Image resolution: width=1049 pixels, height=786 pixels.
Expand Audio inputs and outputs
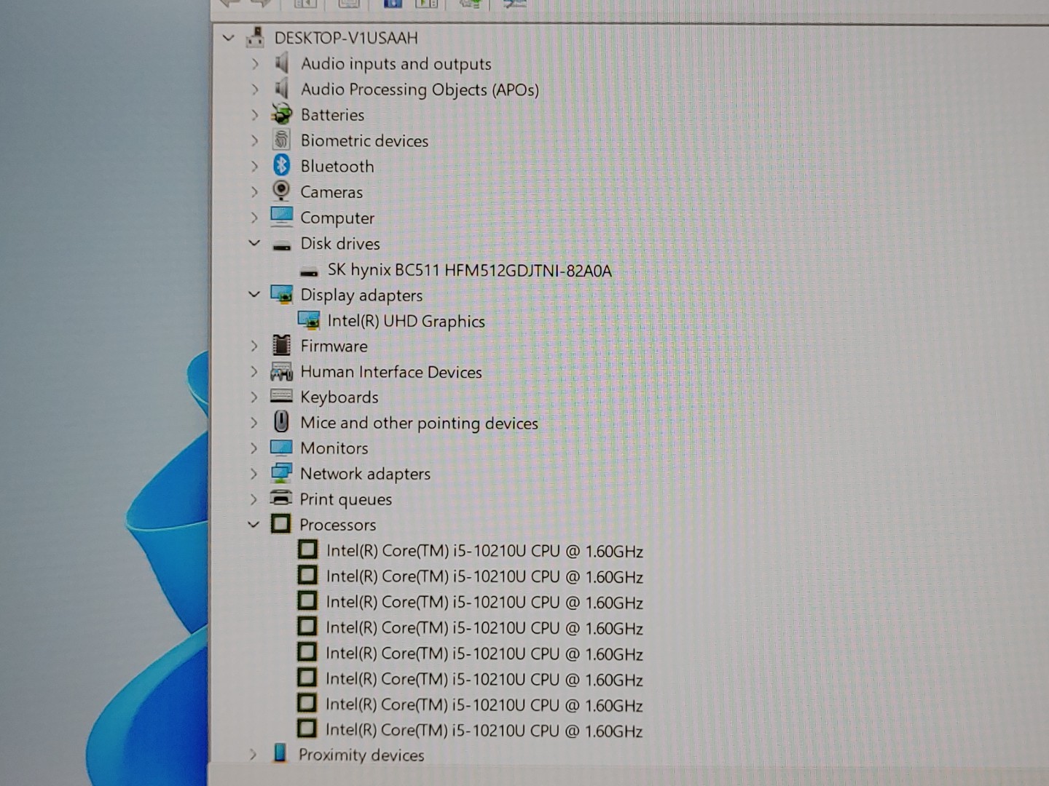coord(255,64)
